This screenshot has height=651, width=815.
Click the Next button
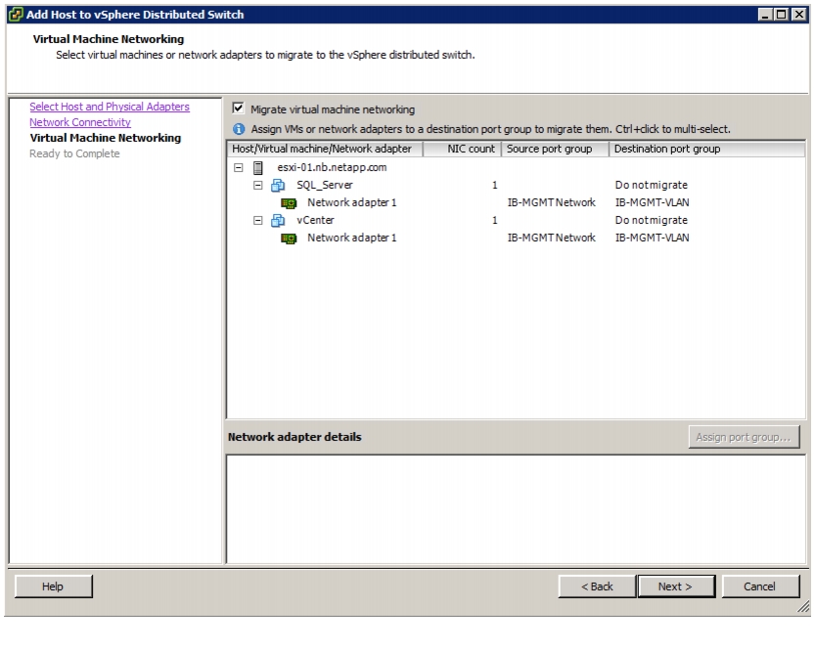[676, 586]
